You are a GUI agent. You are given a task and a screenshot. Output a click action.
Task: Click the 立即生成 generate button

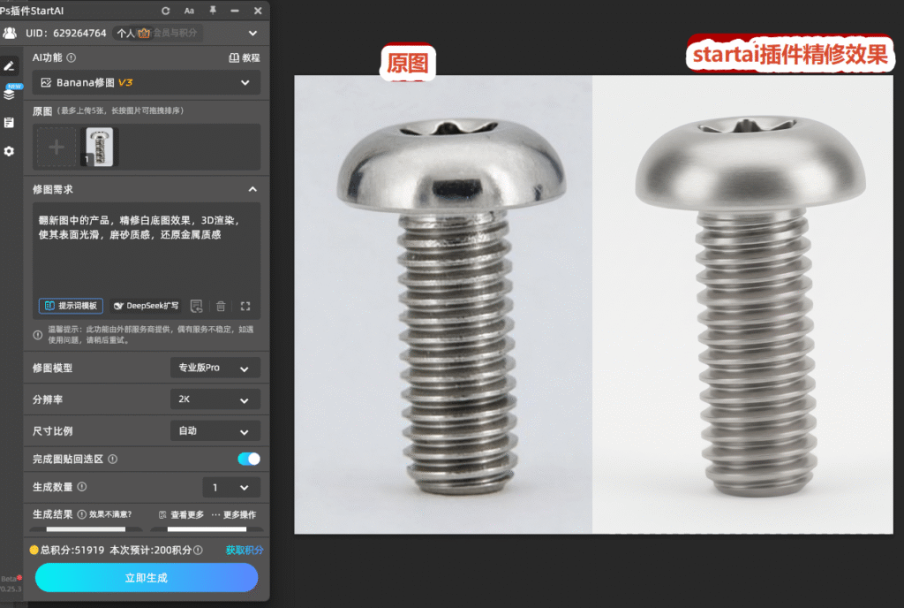tap(147, 577)
